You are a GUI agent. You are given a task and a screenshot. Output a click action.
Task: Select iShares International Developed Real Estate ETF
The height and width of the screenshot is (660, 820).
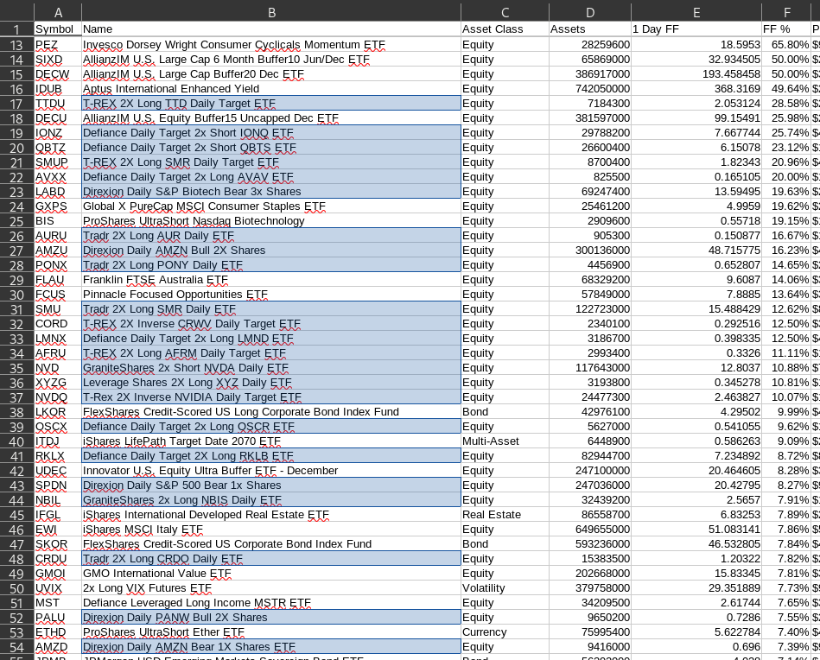point(271,515)
